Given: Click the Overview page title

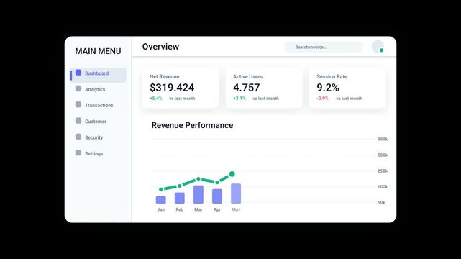Looking at the screenshot, I should tap(160, 47).
